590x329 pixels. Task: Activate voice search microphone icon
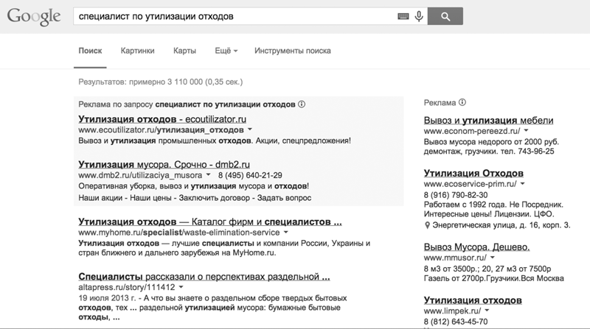point(419,15)
